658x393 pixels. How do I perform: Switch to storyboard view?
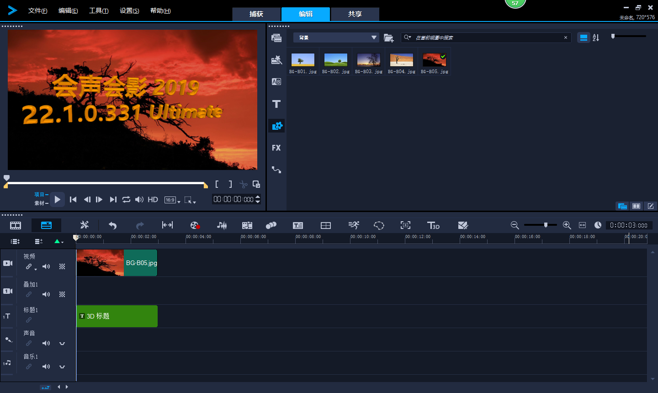[16, 225]
